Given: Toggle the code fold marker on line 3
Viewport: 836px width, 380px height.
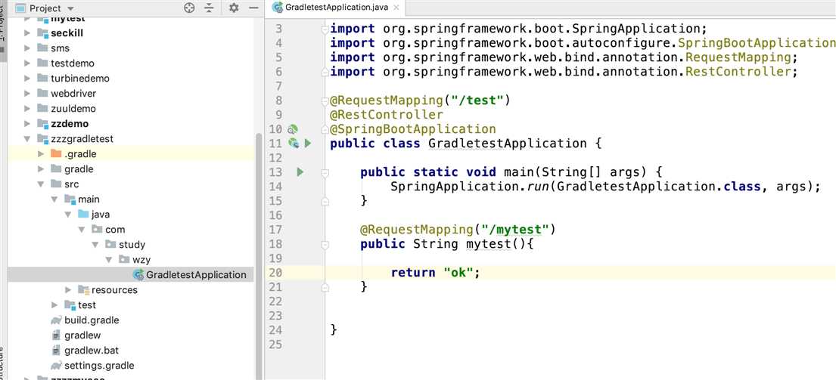Looking at the screenshot, I should pyautogui.click(x=325, y=29).
